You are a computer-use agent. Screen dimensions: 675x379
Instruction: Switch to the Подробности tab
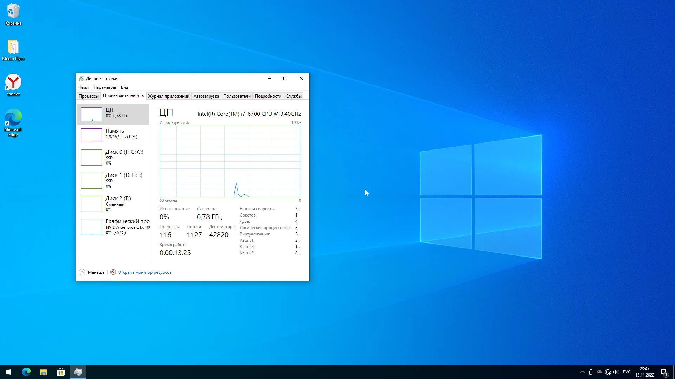pyautogui.click(x=268, y=96)
